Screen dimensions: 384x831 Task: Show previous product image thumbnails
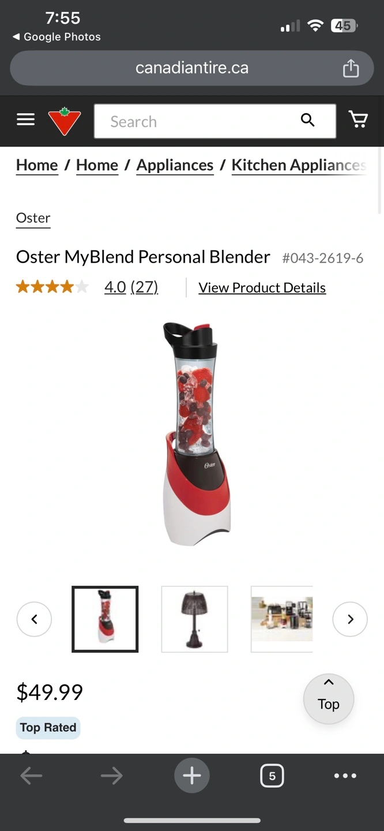pos(34,619)
